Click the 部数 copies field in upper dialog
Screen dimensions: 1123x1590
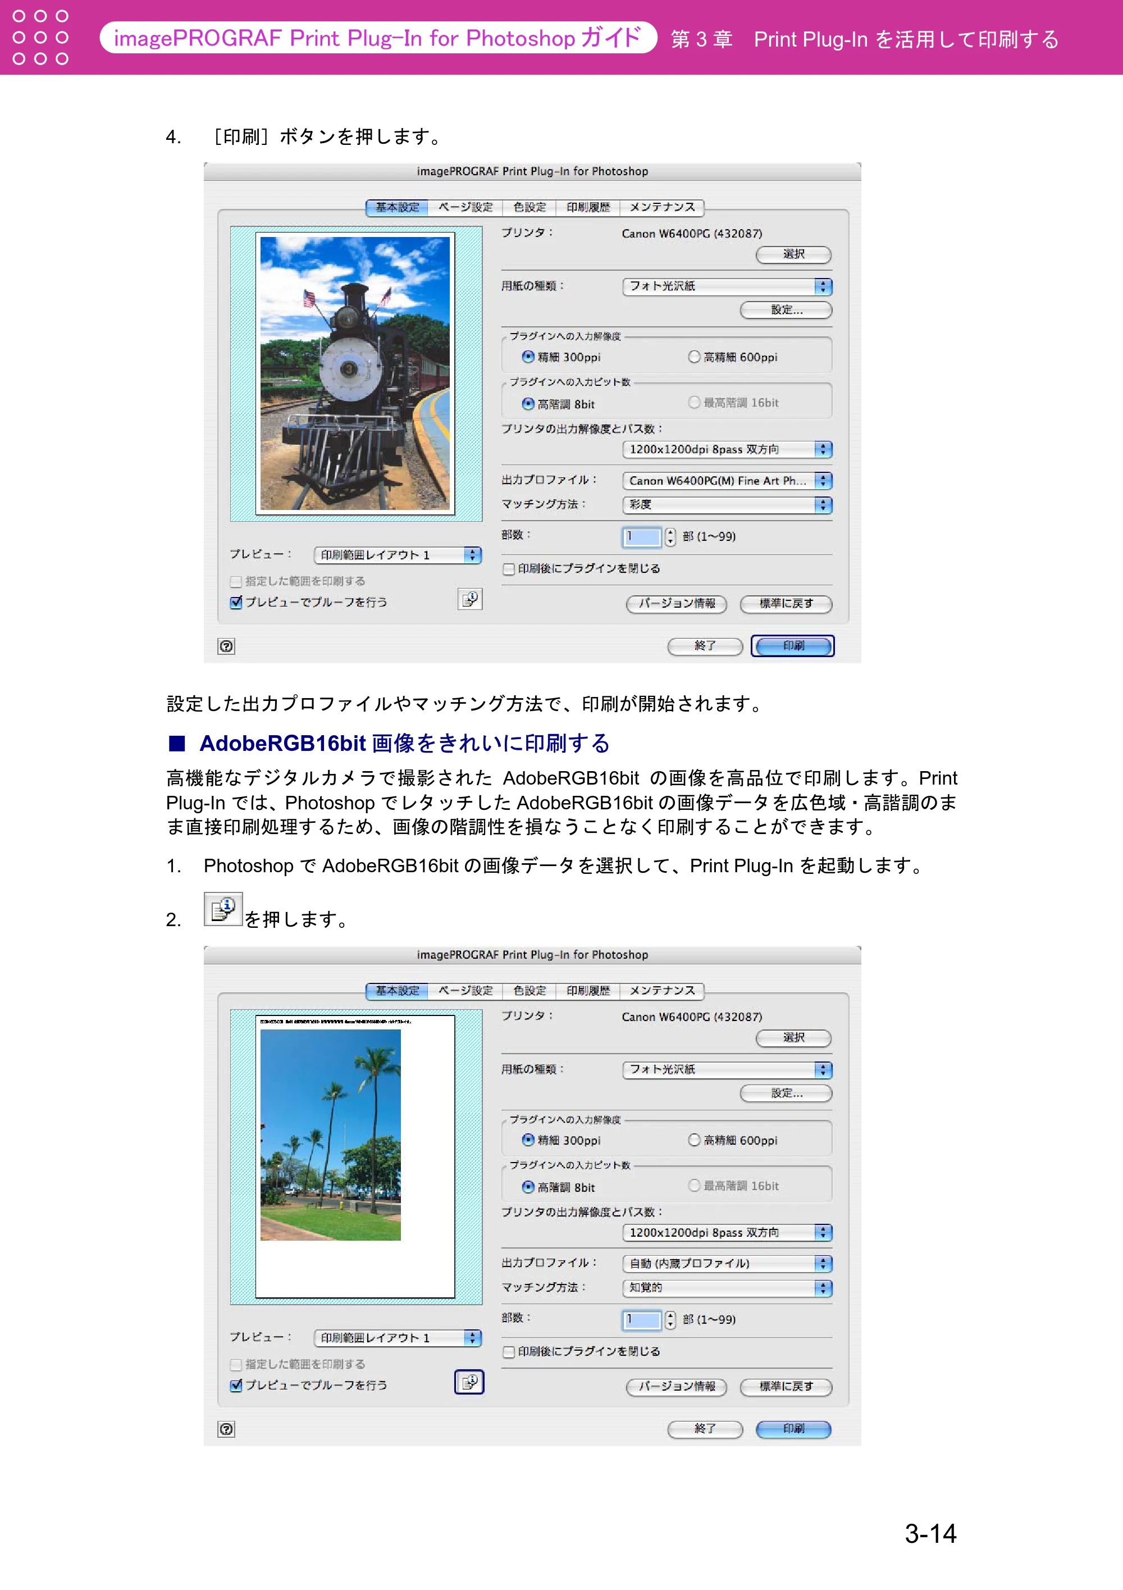642,537
